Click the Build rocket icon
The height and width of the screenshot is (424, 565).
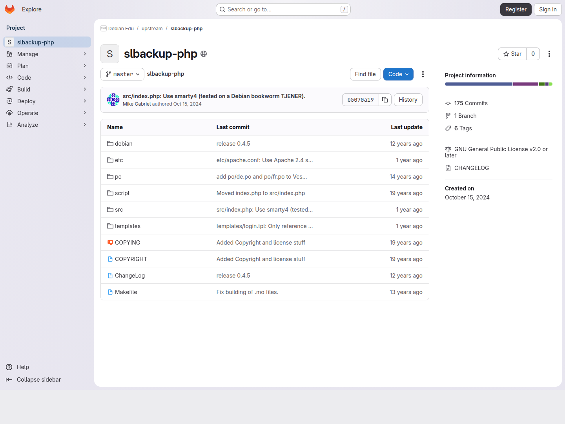tap(9, 89)
